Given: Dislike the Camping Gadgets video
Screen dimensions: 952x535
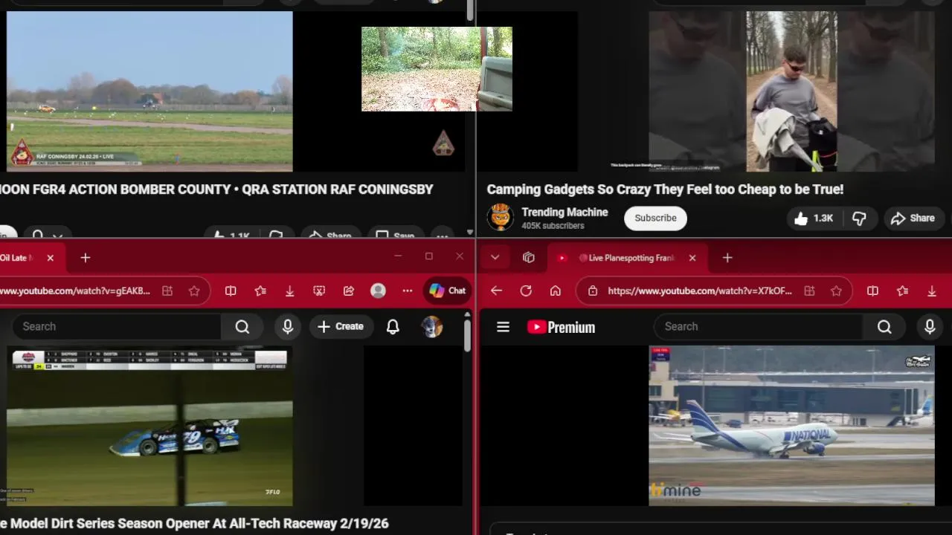Looking at the screenshot, I should point(859,218).
